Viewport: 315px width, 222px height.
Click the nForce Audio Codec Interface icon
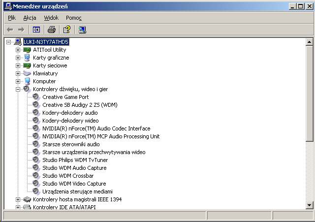coord(36,128)
